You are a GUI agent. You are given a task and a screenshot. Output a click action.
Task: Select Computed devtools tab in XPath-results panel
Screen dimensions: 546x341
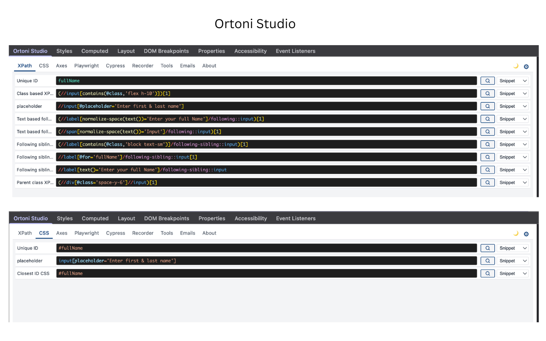coord(95,51)
